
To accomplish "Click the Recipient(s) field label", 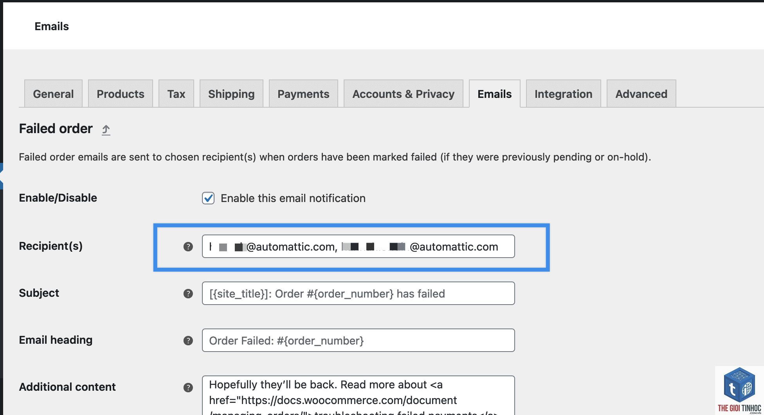I will click(x=51, y=246).
